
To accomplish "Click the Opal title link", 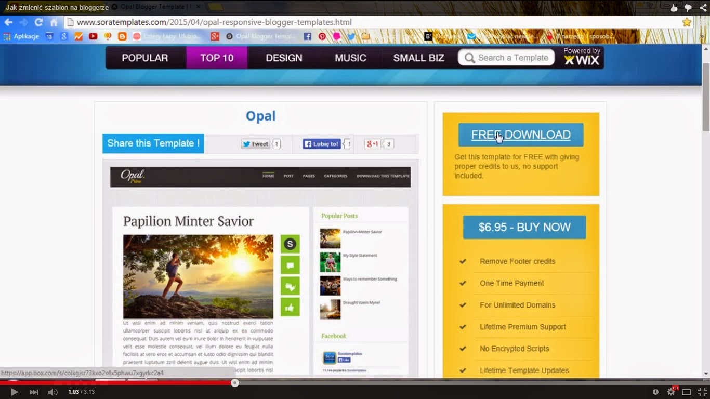I will pos(260,116).
